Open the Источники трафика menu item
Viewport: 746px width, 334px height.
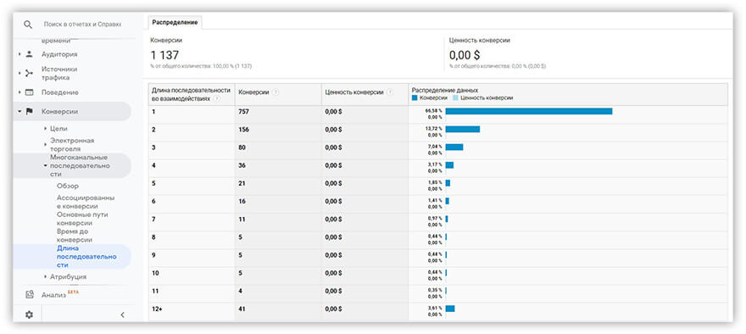(x=59, y=73)
